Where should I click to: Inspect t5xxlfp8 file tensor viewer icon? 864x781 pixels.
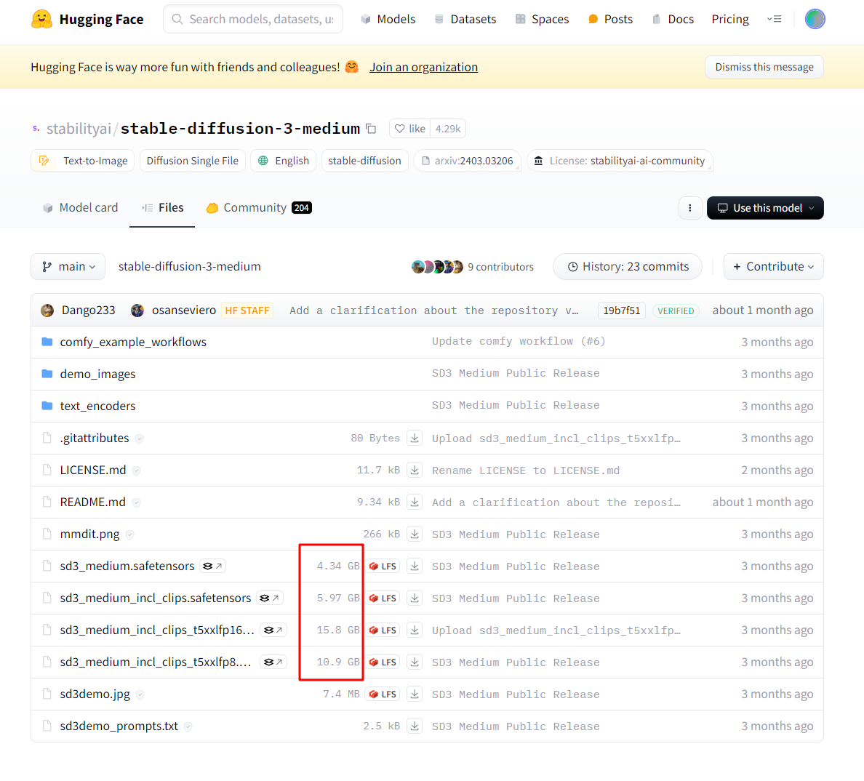[274, 662]
